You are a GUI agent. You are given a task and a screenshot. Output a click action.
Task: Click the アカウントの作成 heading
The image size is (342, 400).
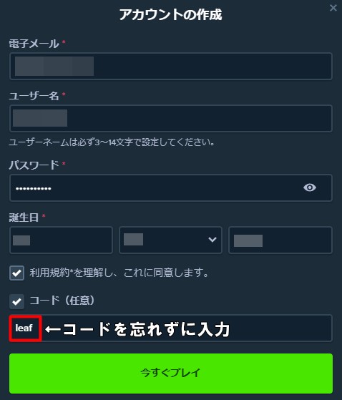tap(171, 14)
